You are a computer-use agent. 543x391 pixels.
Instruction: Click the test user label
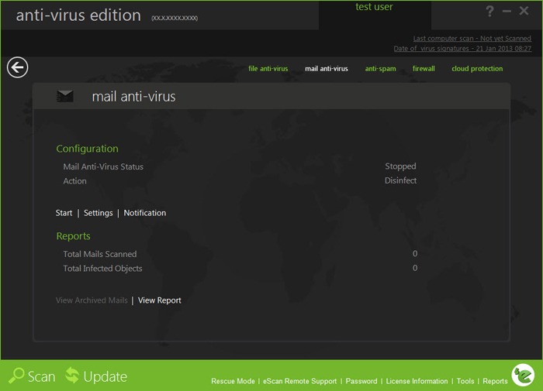pyautogui.click(x=374, y=6)
